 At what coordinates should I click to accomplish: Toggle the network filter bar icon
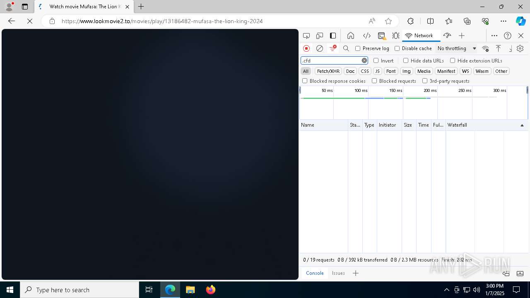pos(333,48)
